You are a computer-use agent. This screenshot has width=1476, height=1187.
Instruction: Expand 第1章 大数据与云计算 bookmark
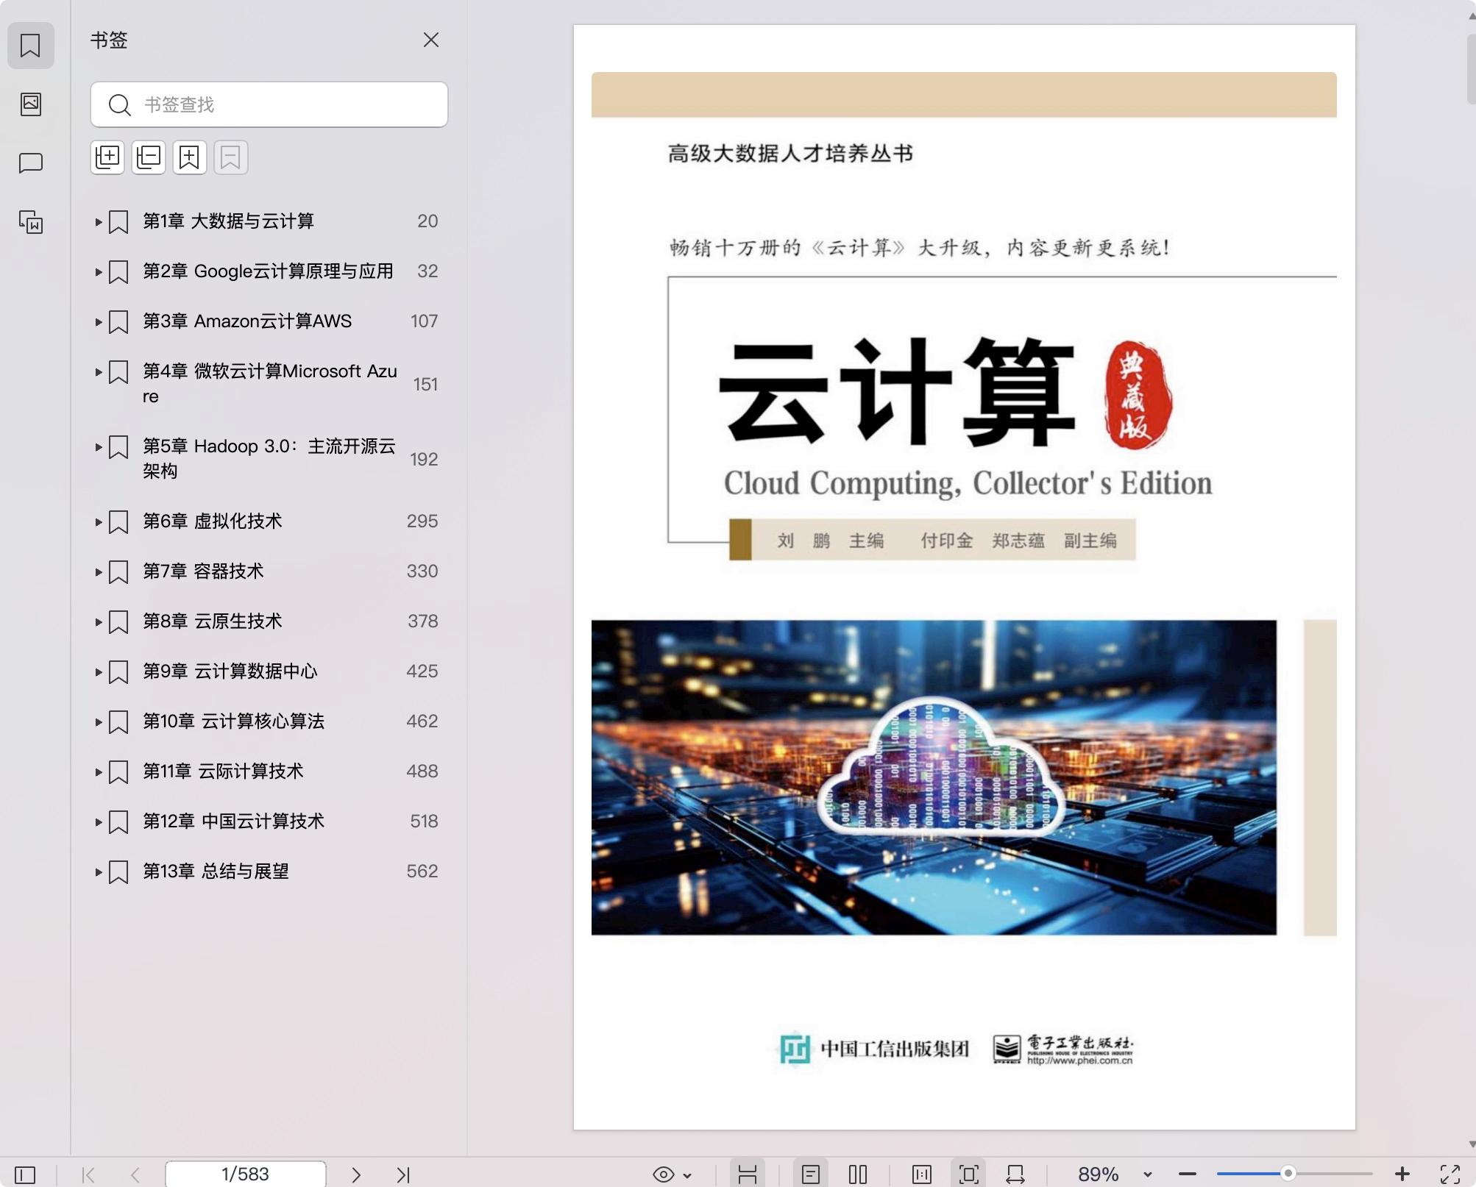98,221
